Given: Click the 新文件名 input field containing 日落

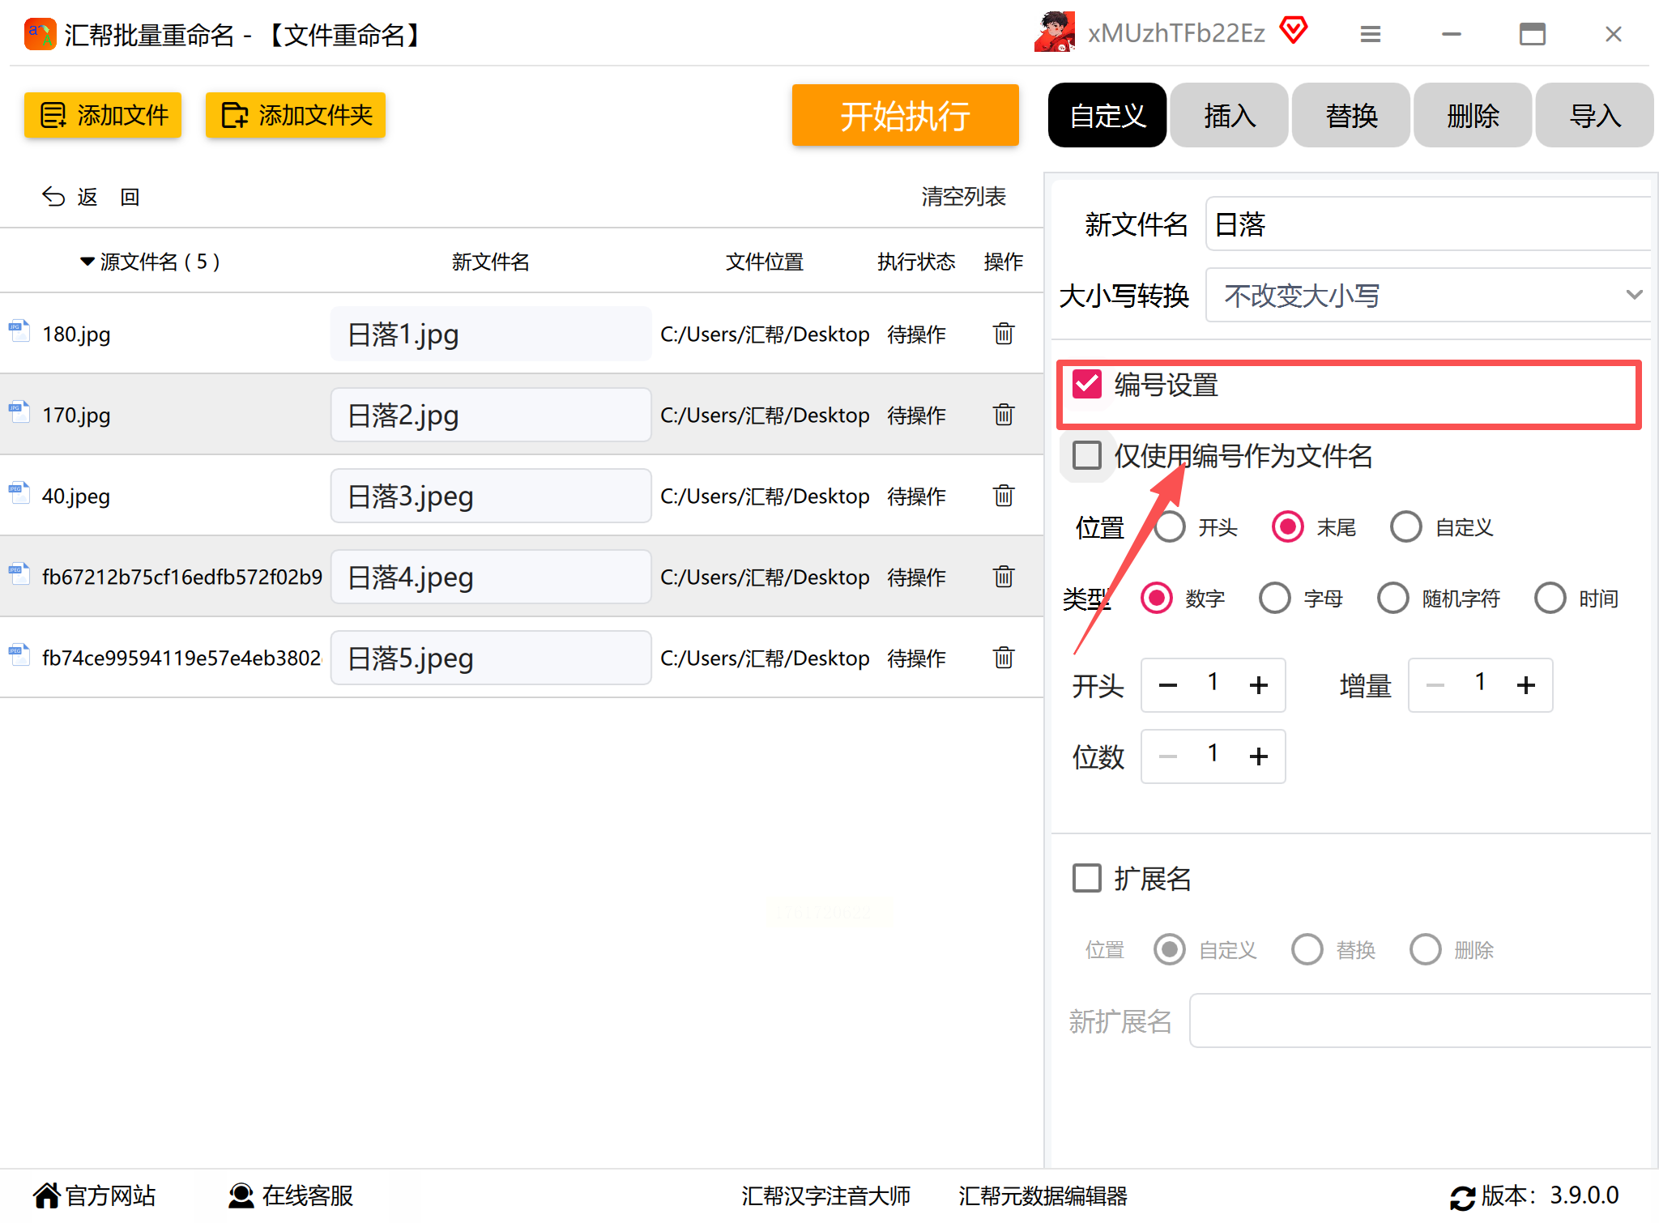Looking at the screenshot, I should (x=1427, y=224).
